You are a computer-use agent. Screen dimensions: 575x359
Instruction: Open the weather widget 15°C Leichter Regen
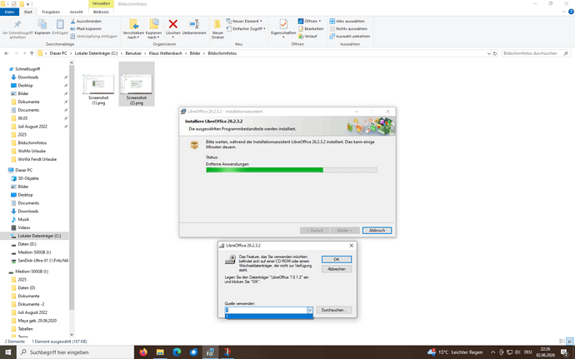click(x=454, y=352)
